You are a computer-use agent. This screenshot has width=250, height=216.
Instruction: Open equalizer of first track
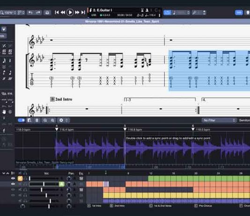[81, 179]
